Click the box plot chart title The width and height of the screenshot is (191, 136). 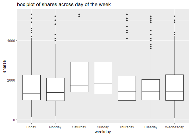63,5
